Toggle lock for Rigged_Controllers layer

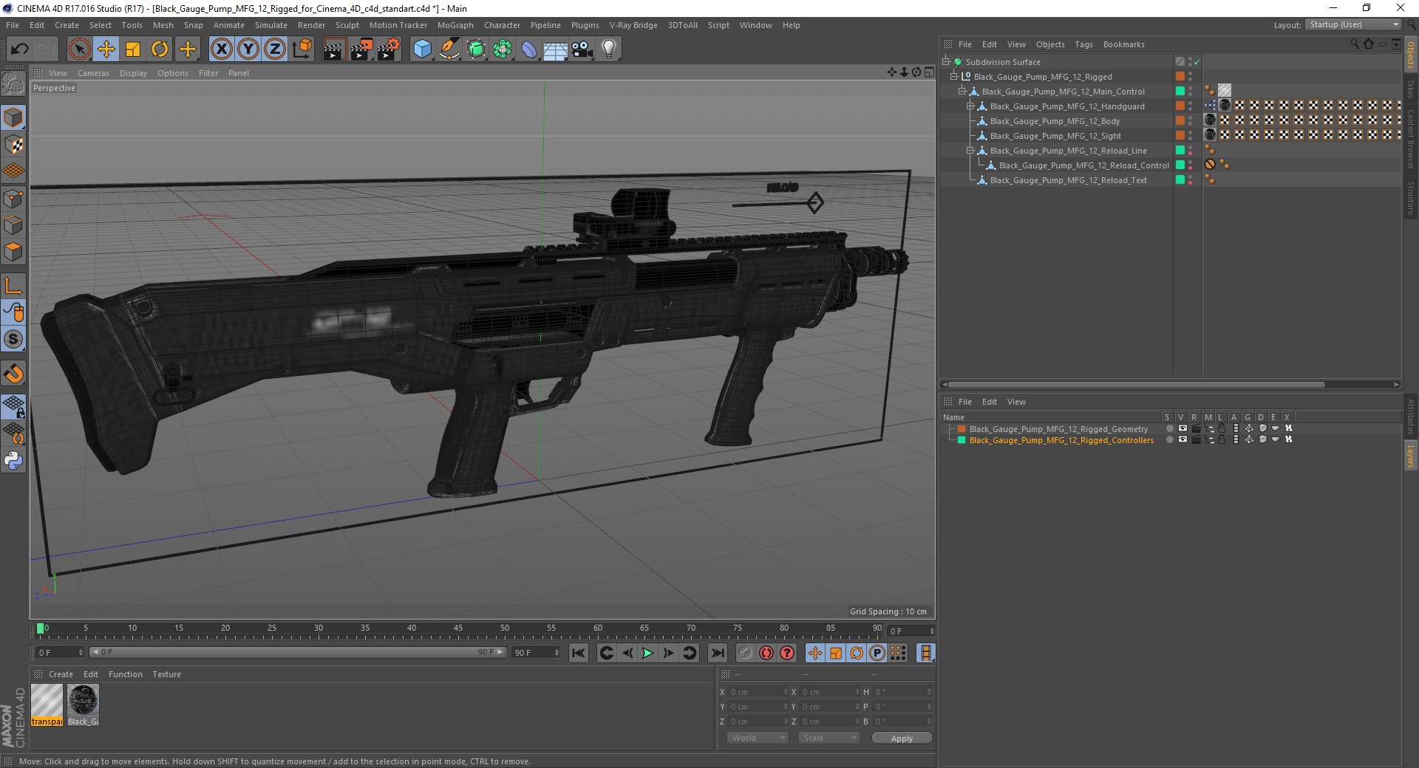[x=1222, y=439]
